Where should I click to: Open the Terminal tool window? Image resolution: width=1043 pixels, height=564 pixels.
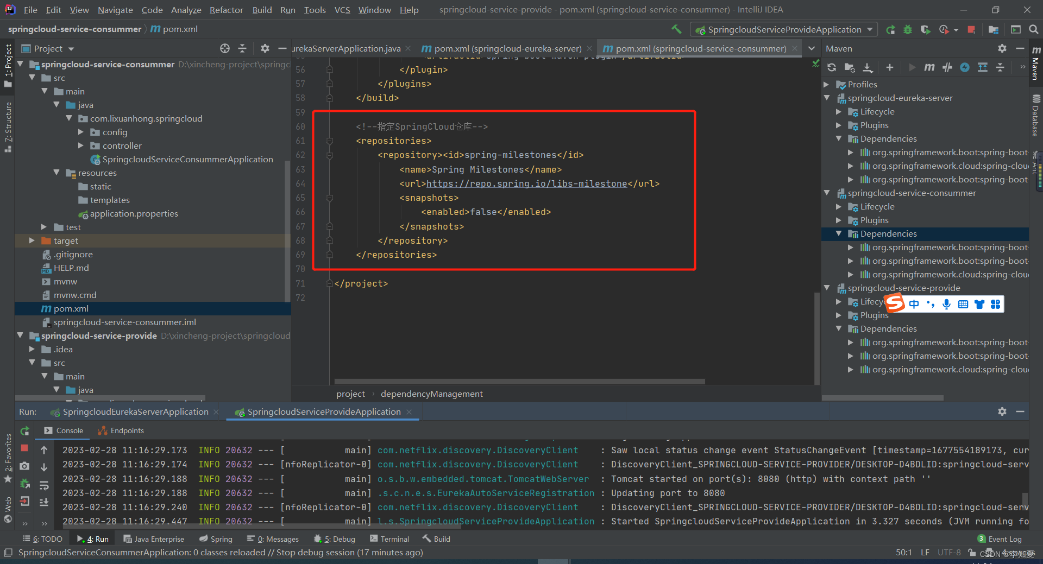coord(389,539)
